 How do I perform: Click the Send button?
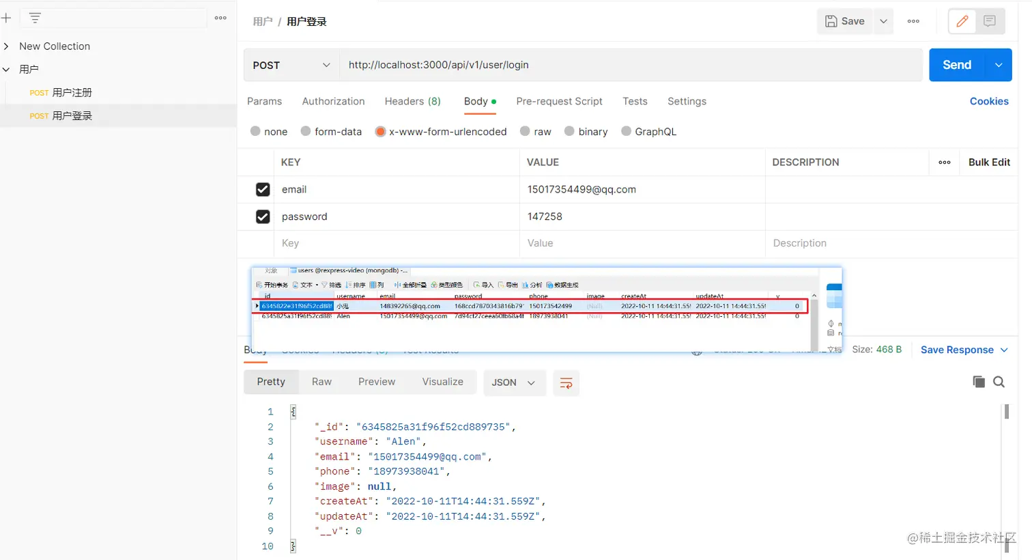click(957, 65)
